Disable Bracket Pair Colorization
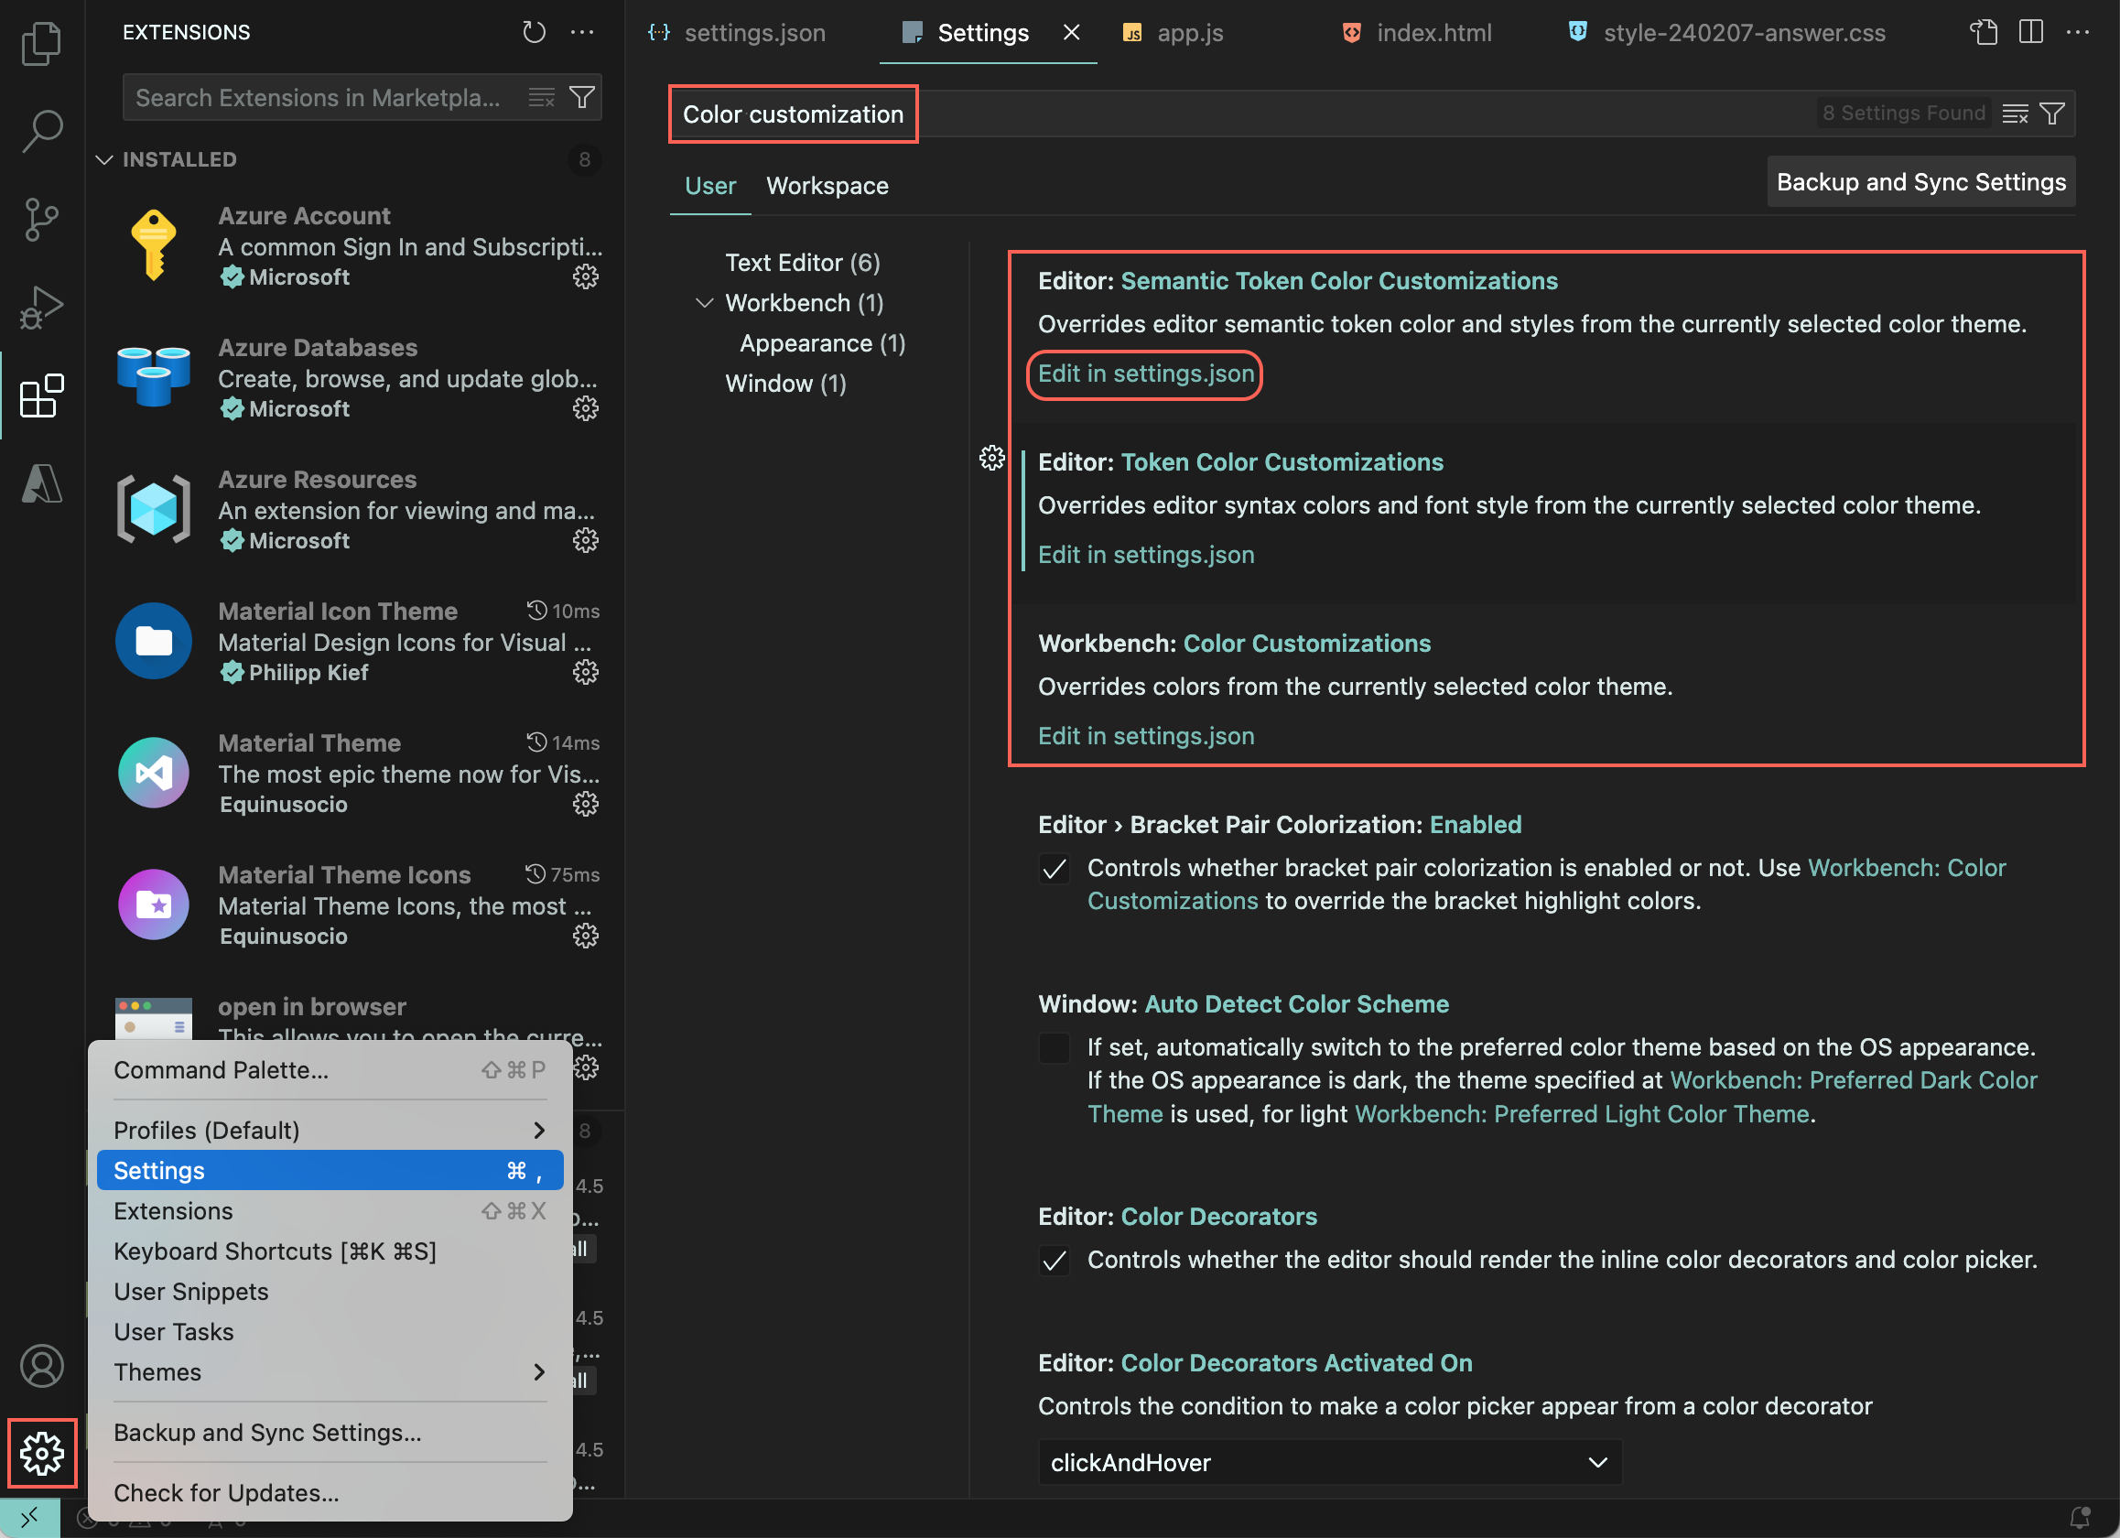This screenshot has height=1538, width=2120. point(1055,869)
